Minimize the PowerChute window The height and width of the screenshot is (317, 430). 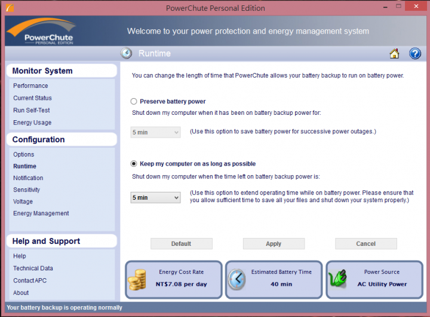coord(385,7)
